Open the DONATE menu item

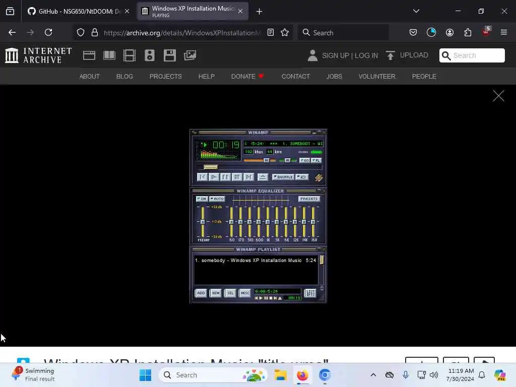coord(247,77)
